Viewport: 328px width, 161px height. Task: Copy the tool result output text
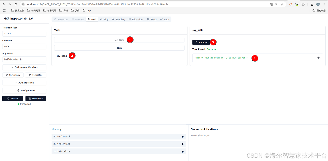(319, 58)
